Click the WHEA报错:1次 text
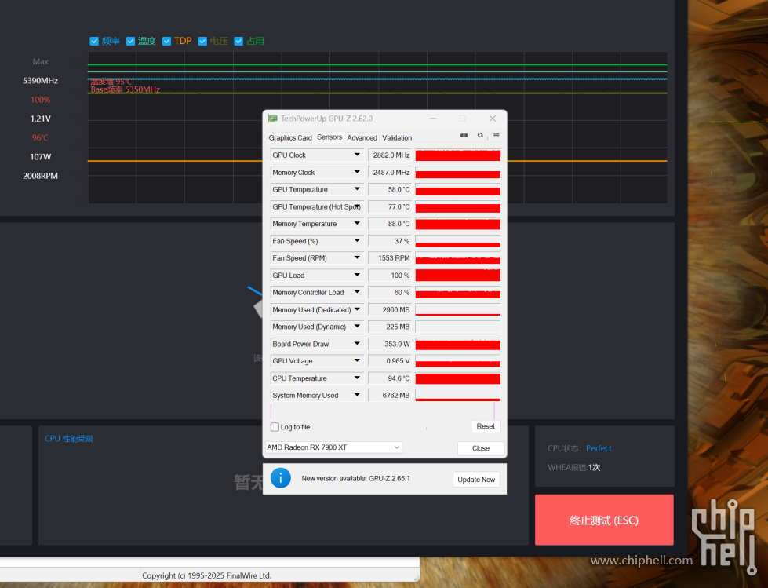Viewport: 768px width, 588px height. pos(573,467)
